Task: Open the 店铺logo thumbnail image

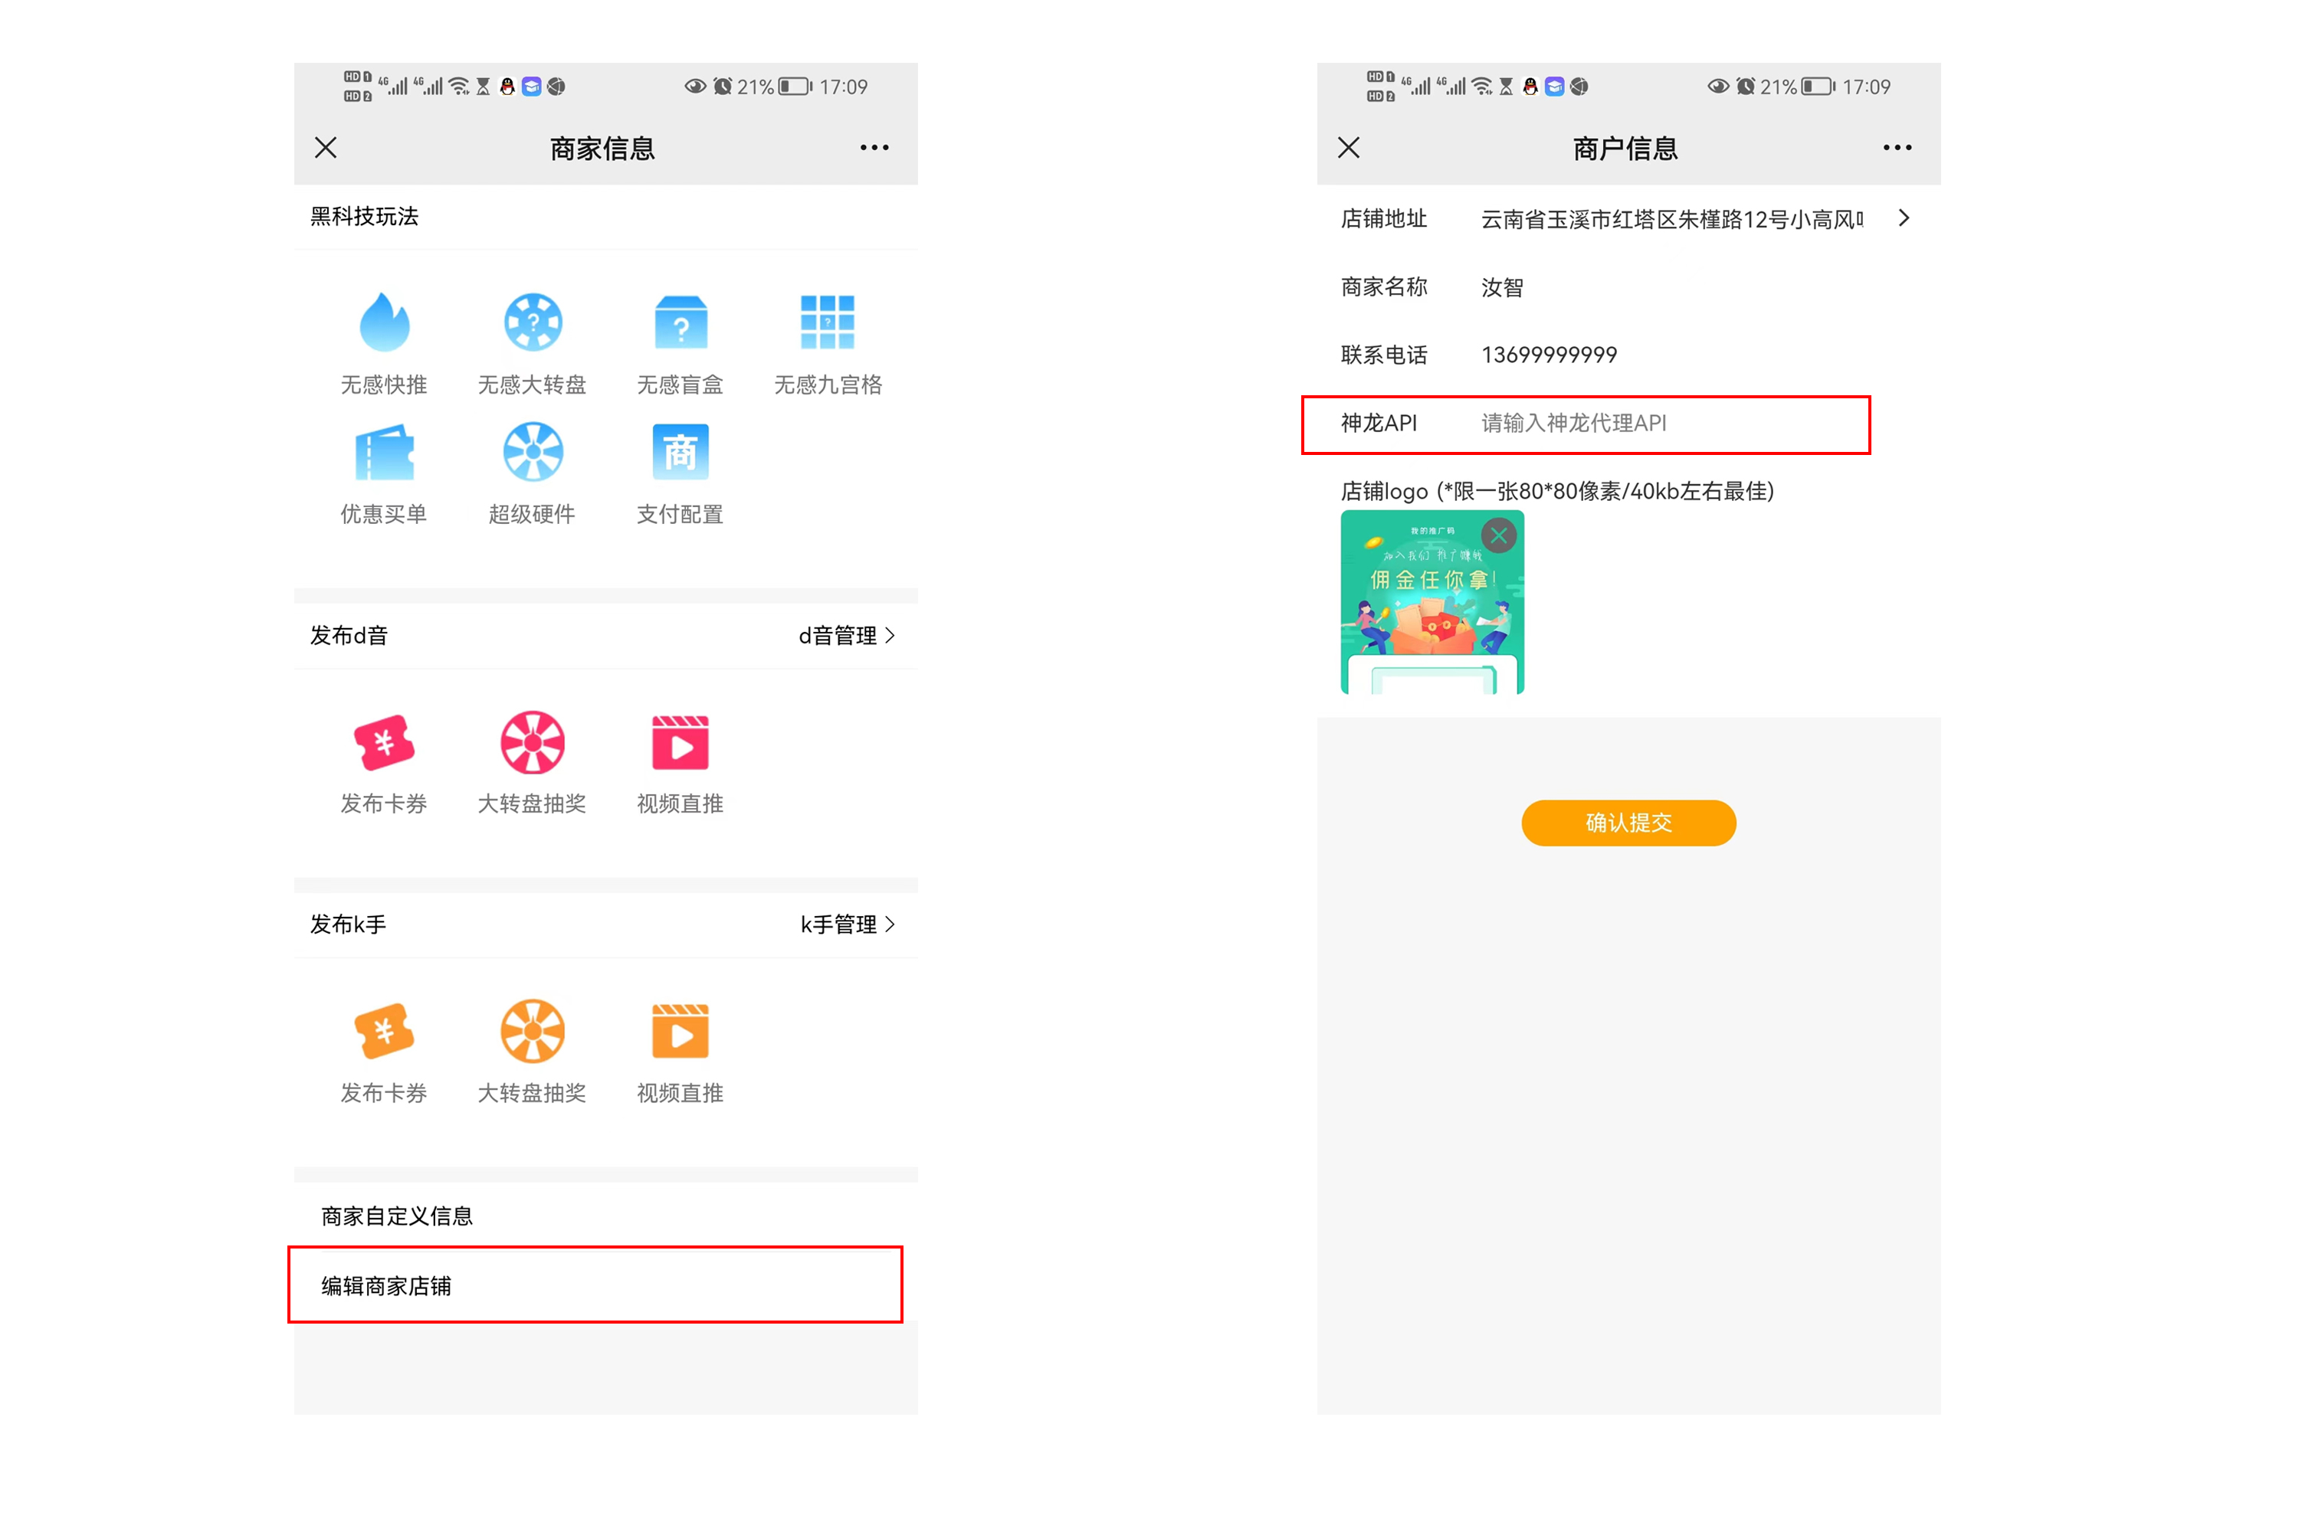Action: (1432, 602)
